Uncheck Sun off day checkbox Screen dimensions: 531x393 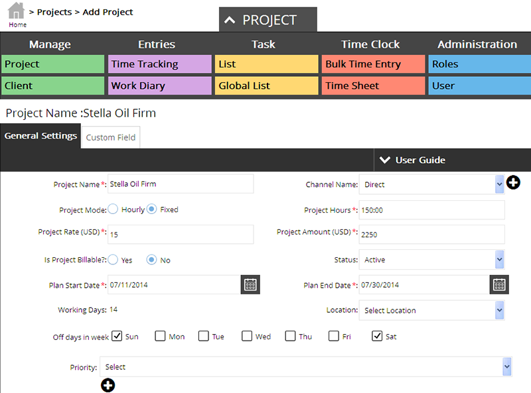(x=117, y=336)
